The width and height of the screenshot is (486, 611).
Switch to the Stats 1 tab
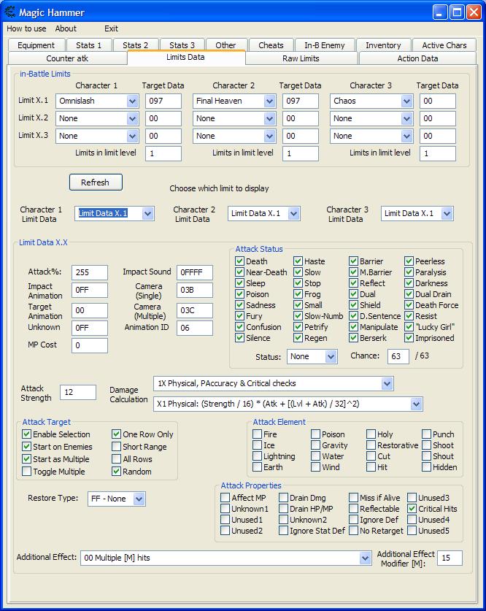(89, 45)
